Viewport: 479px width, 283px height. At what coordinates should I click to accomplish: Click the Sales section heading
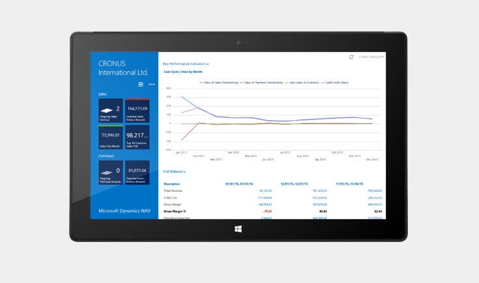click(102, 94)
